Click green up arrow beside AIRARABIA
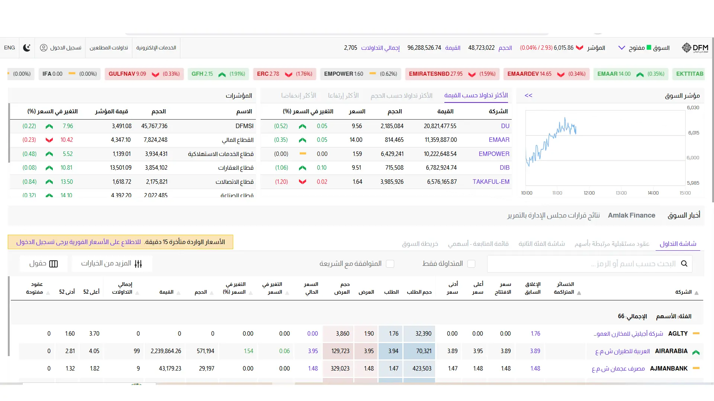Image resolution: width=714 pixels, height=401 pixels. pos(696,352)
